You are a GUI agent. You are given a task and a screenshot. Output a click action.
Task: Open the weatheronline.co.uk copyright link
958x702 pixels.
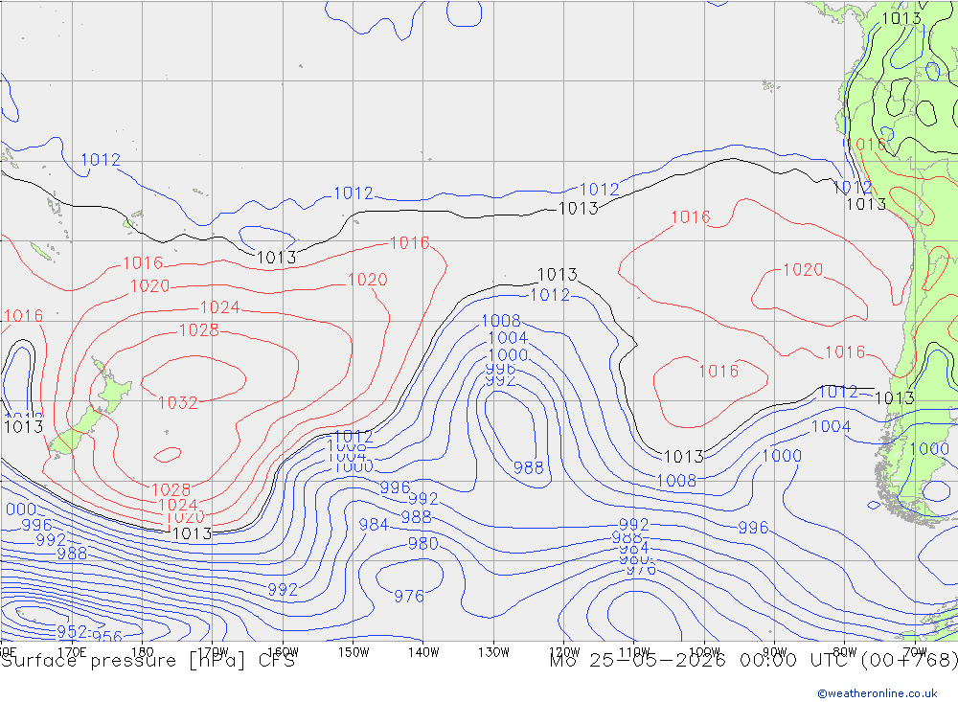878,693
